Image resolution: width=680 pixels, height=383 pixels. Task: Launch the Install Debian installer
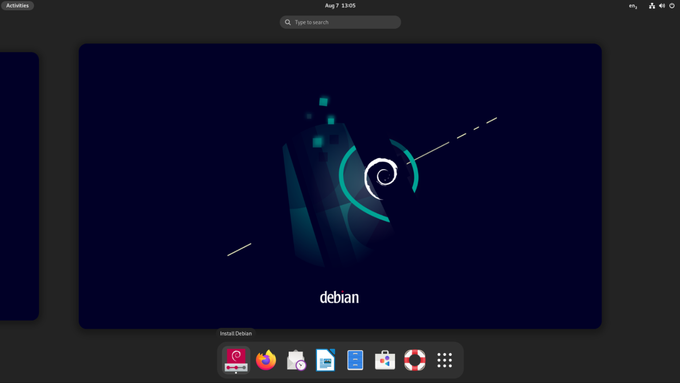[x=236, y=360]
